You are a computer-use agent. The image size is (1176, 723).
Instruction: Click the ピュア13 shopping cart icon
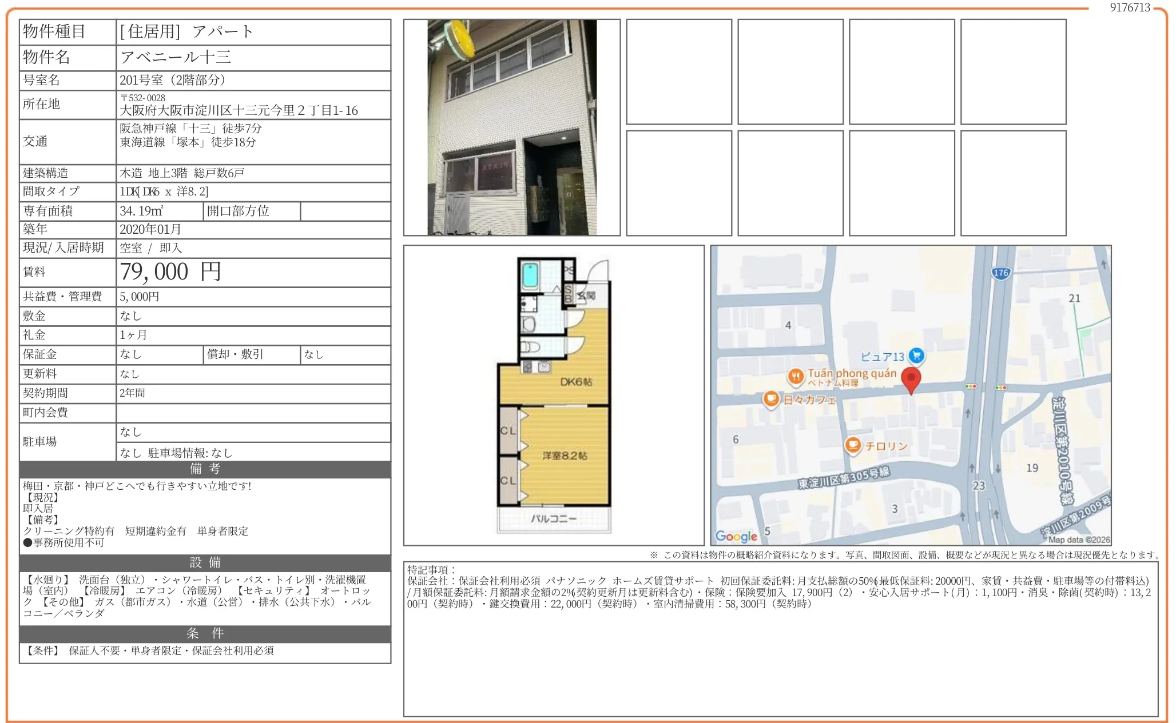[916, 355]
